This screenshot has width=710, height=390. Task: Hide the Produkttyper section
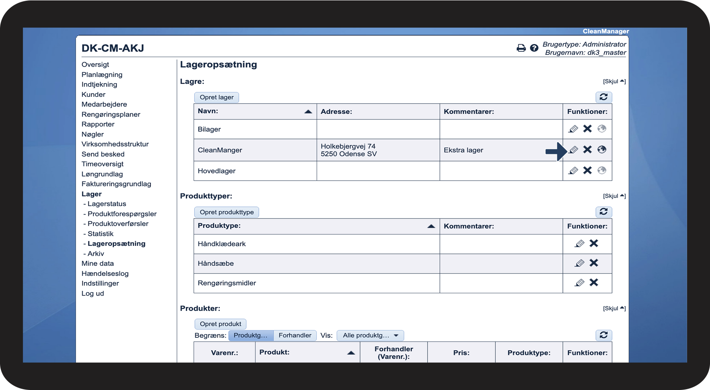pyautogui.click(x=614, y=196)
